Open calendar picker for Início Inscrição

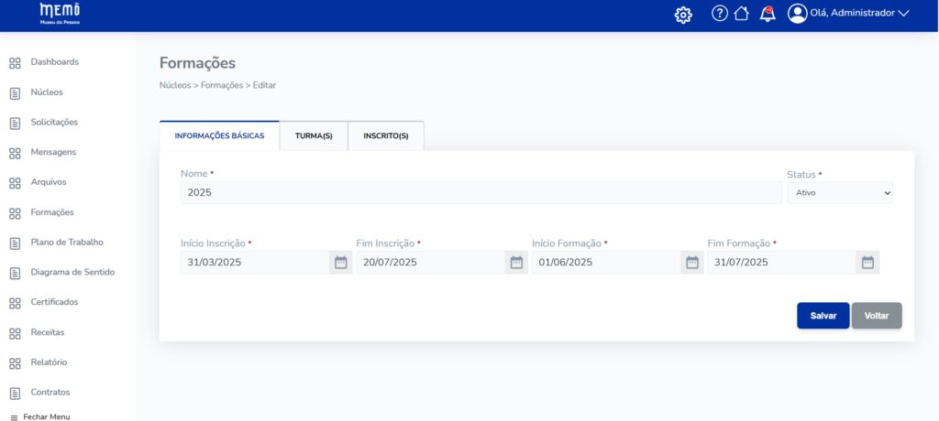tap(340, 263)
